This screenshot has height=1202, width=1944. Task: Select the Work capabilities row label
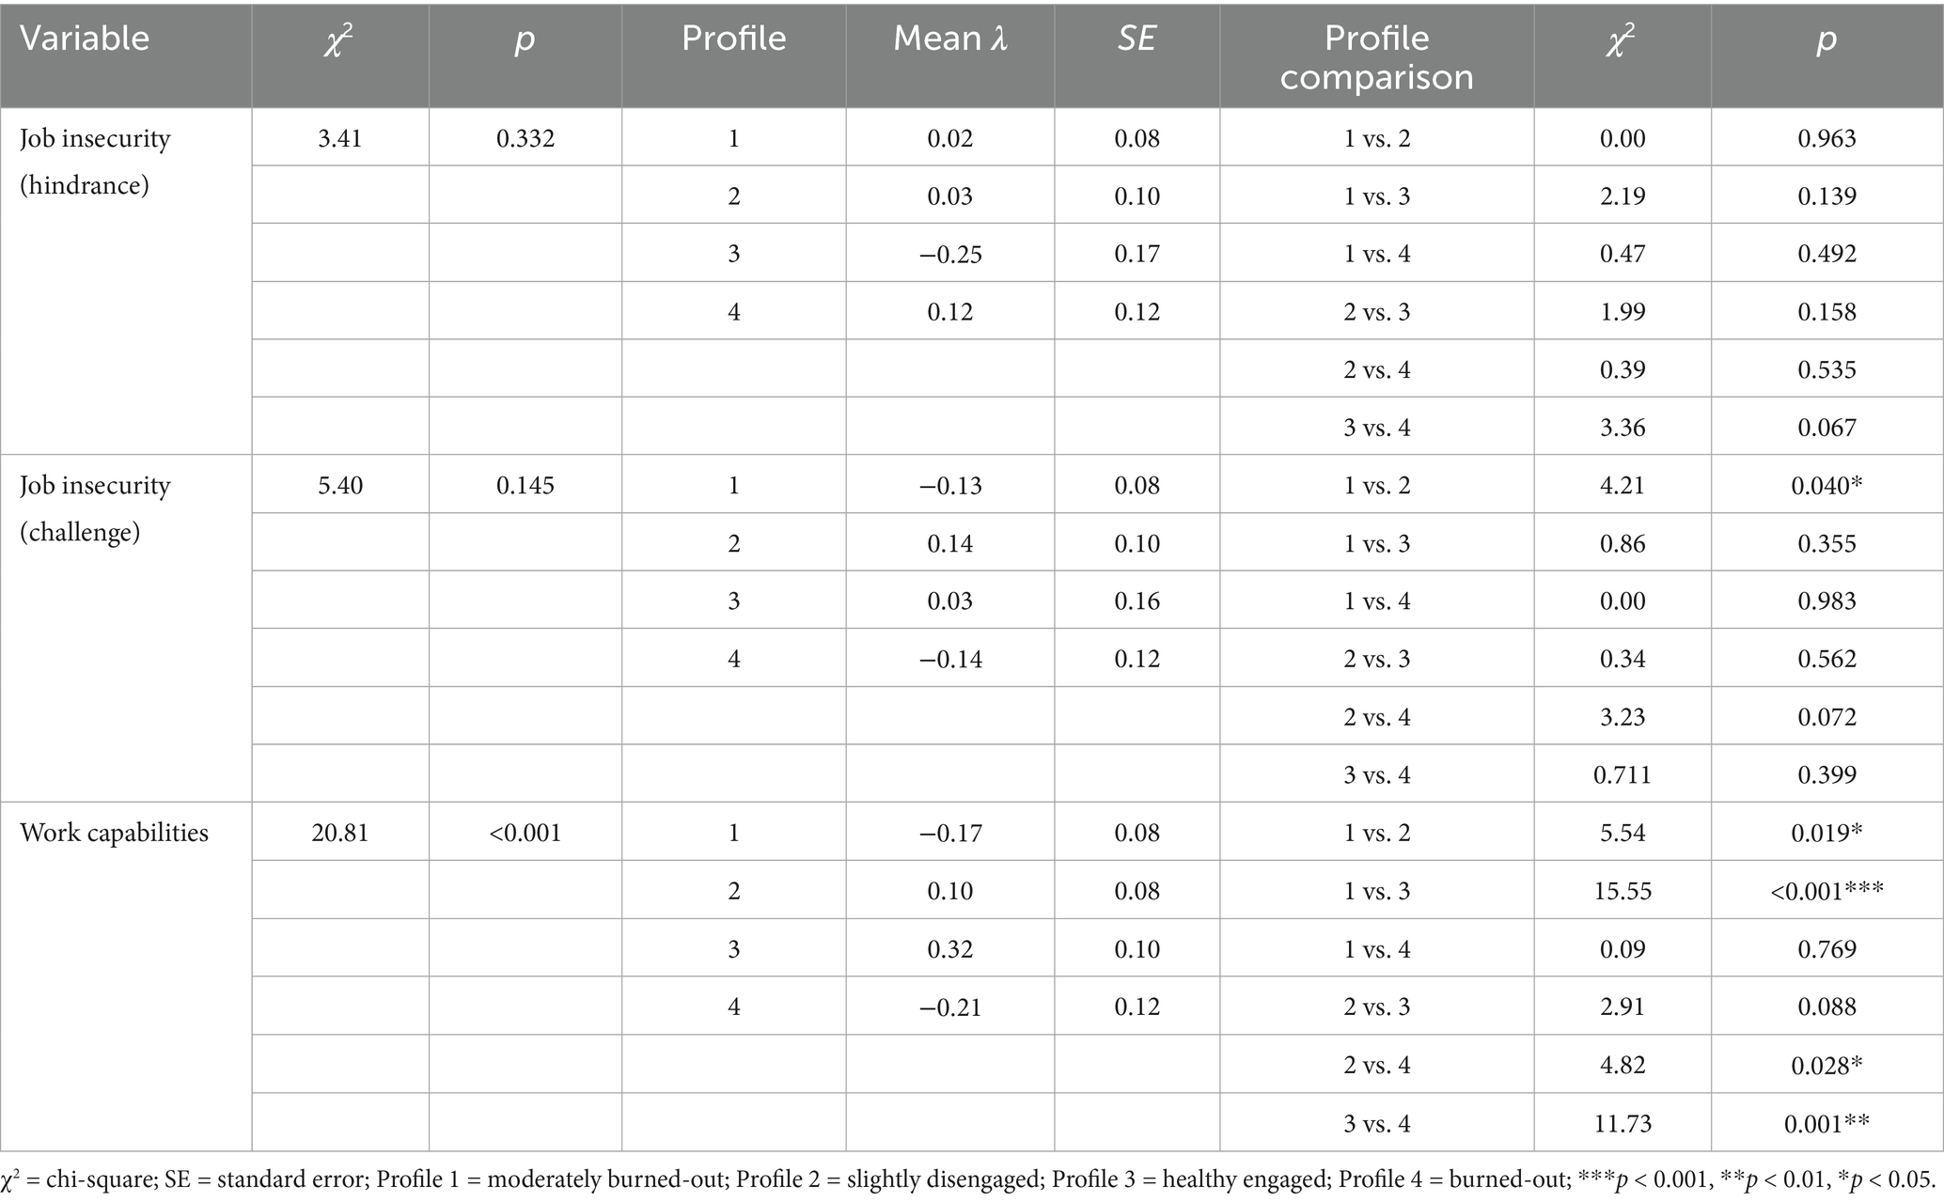(114, 833)
